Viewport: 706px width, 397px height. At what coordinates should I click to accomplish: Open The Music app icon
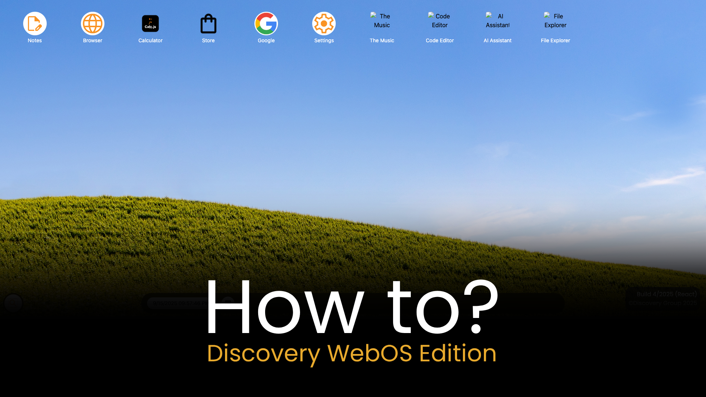coord(382,21)
